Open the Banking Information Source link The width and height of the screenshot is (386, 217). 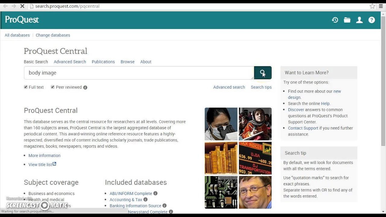point(135,206)
